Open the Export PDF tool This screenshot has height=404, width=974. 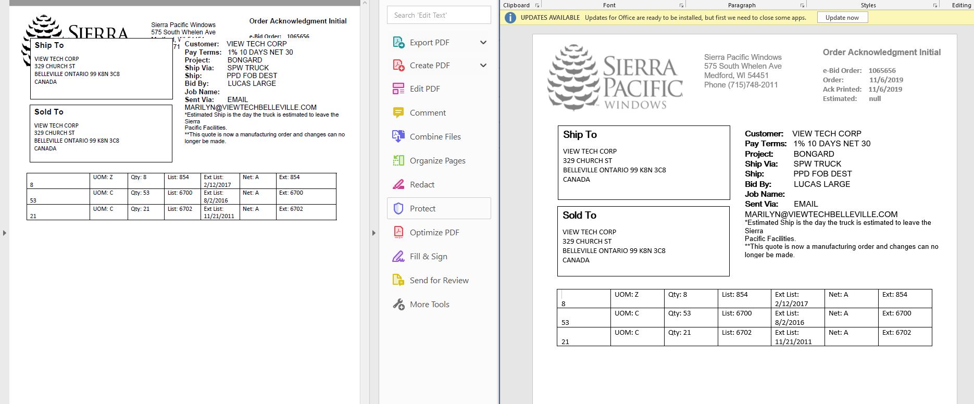click(429, 43)
